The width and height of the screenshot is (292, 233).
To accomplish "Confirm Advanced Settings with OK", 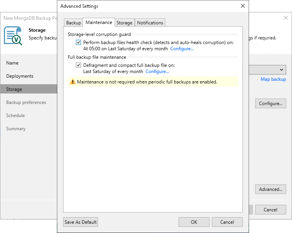I will tap(194, 222).
